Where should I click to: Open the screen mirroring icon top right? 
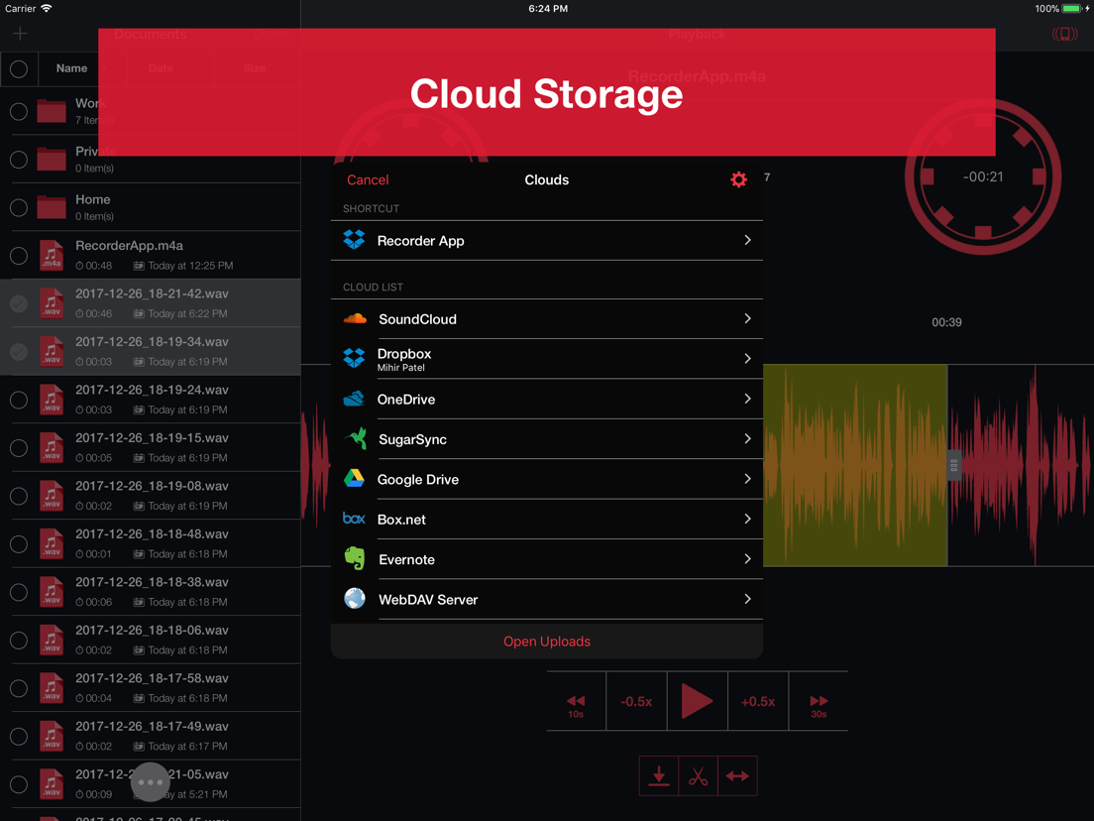tap(1064, 33)
